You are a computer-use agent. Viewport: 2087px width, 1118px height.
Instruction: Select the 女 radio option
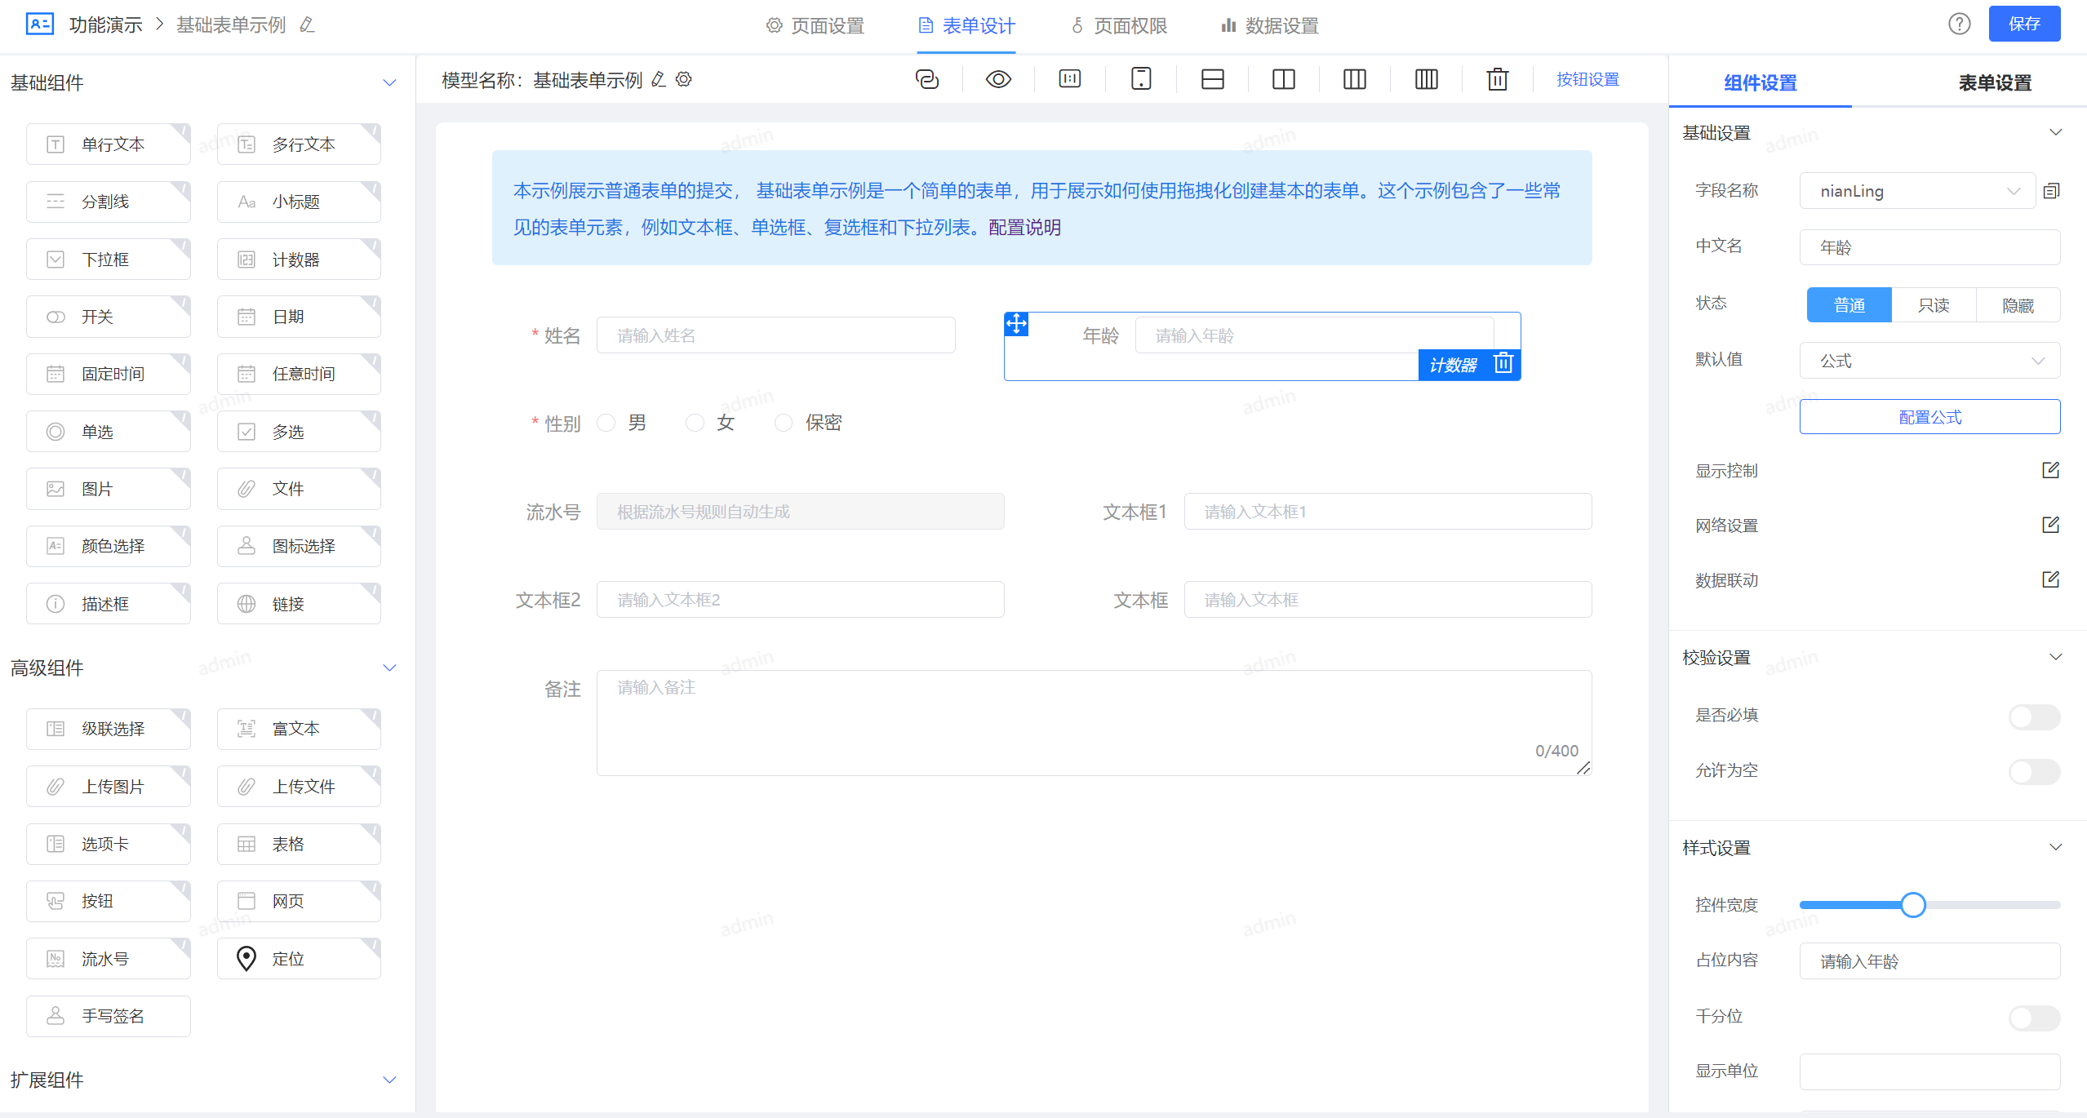coord(695,423)
